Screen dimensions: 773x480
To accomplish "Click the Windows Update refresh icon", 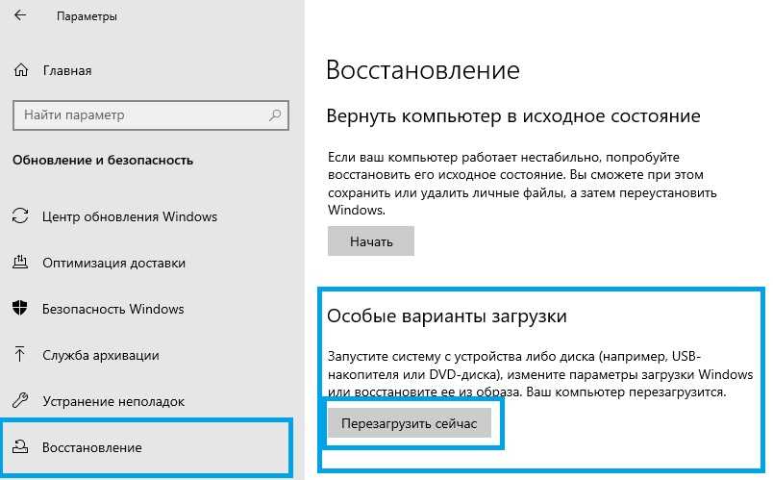I will tap(20, 216).
